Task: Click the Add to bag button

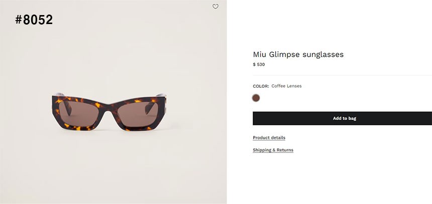Action: [x=344, y=118]
